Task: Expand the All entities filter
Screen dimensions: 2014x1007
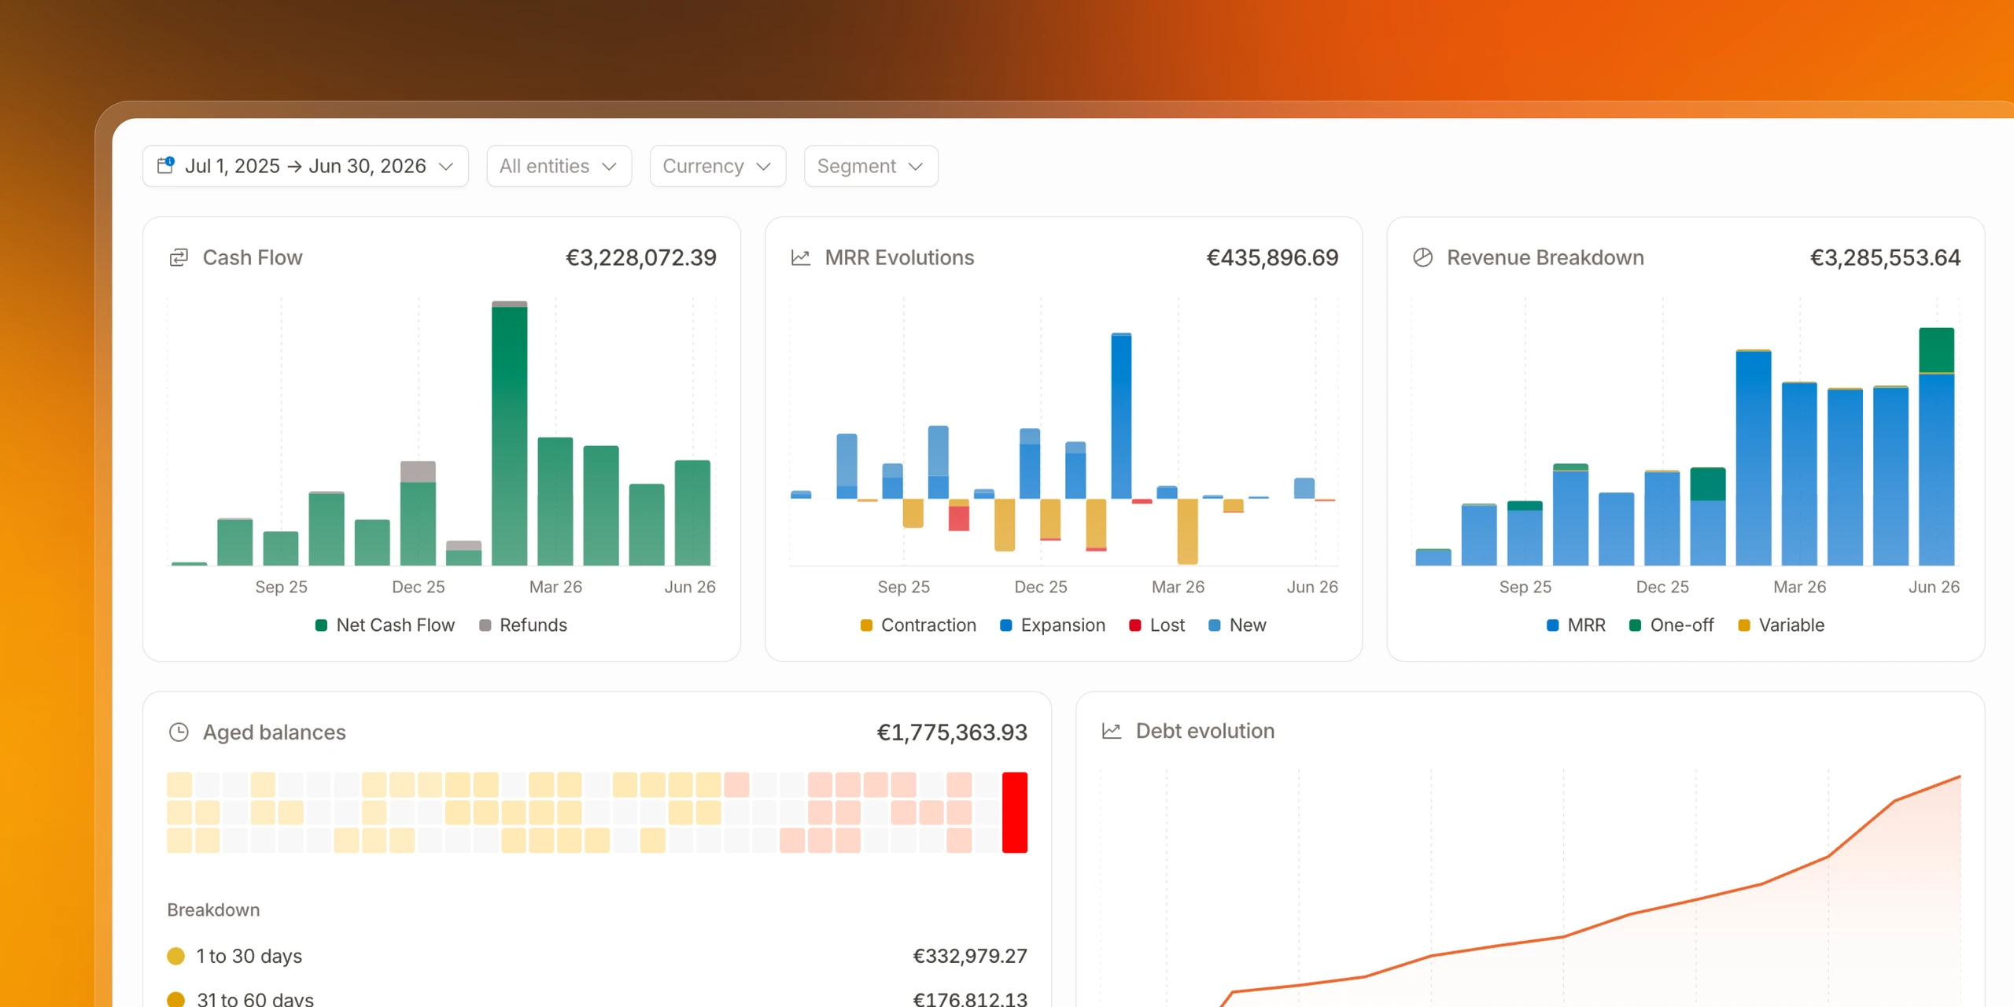Action: pyautogui.click(x=559, y=166)
